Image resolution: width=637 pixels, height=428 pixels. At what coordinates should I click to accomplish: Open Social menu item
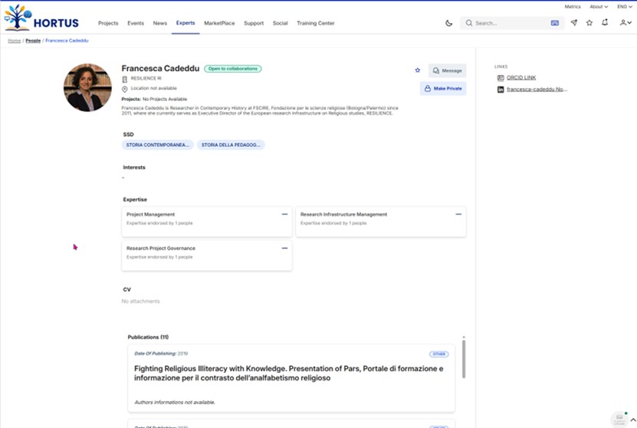(x=281, y=23)
